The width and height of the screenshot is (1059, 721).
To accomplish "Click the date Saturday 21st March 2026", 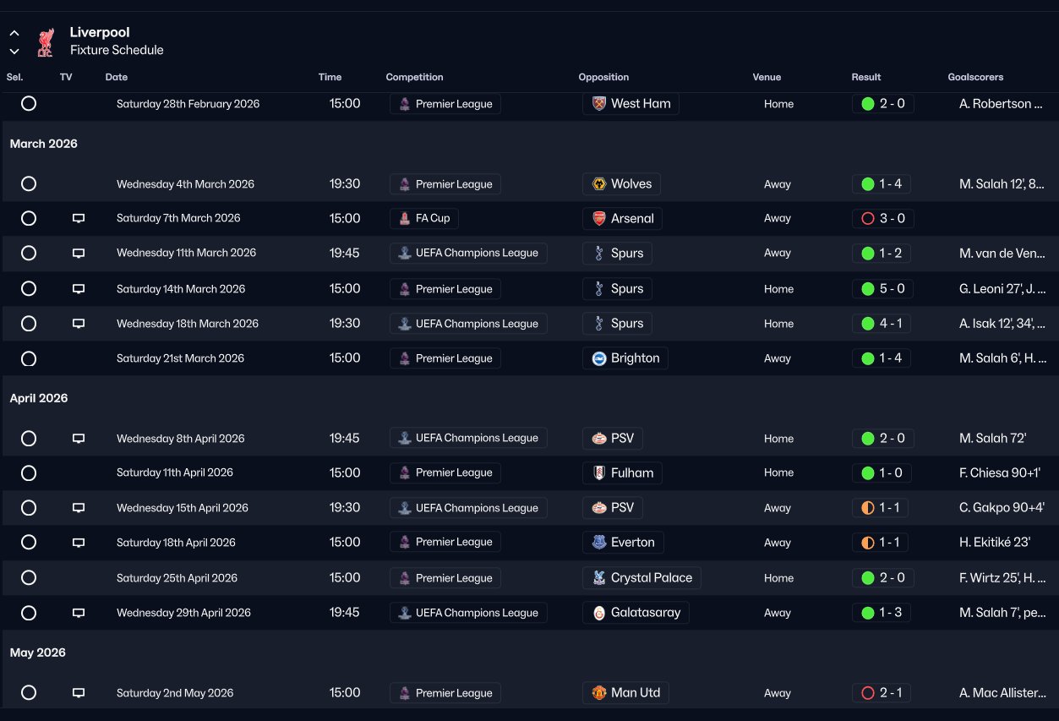I will [x=180, y=358].
